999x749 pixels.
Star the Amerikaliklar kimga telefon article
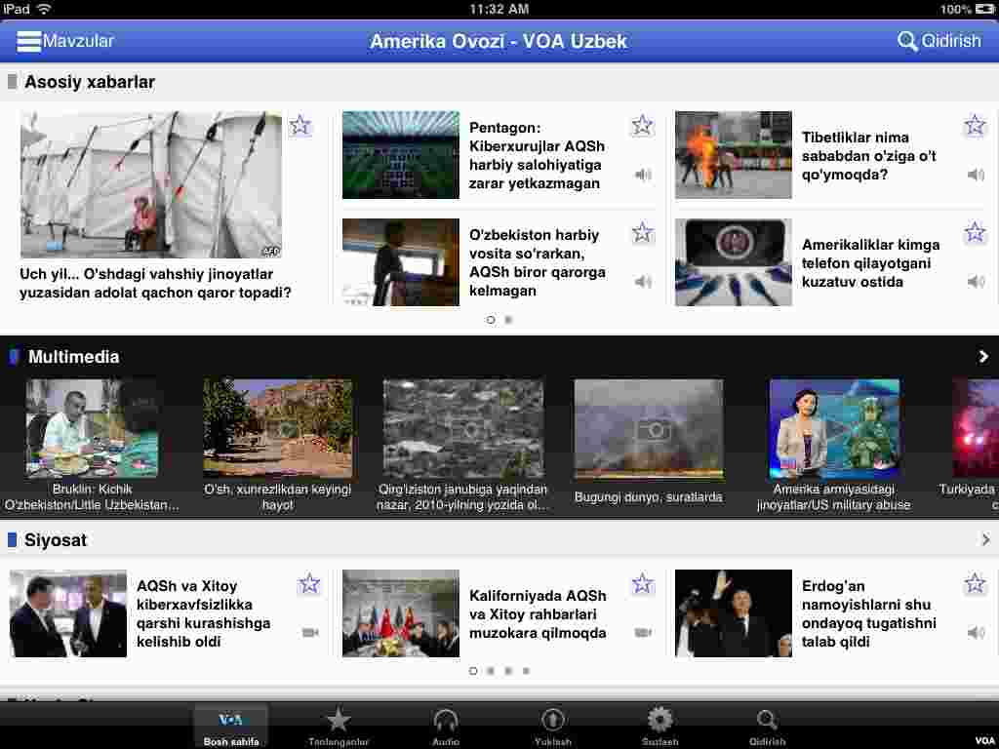click(975, 232)
